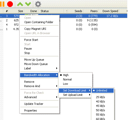
Task: Expand the Label submenu
Action: [39, 68]
